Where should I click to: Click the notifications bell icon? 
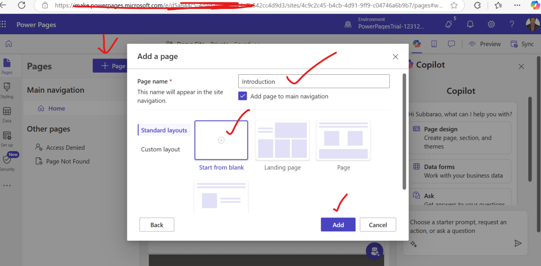(x=470, y=24)
